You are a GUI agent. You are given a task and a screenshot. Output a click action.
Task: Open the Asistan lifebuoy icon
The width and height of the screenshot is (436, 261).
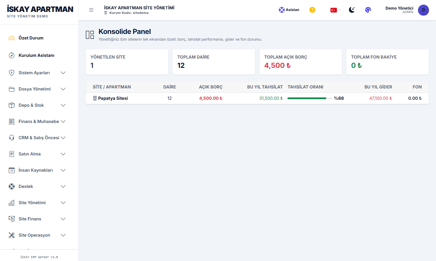tap(282, 10)
